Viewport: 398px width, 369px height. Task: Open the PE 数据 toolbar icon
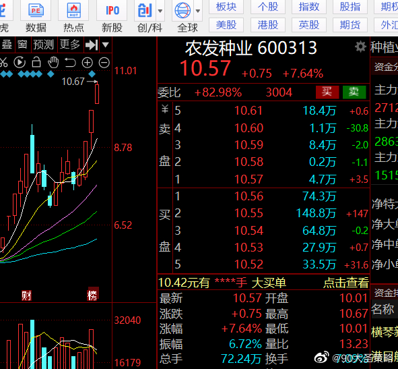pyautogui.click(x=36, y=10)
